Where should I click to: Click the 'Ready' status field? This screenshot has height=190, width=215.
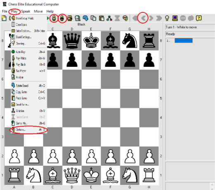click(x=190, y=34)
